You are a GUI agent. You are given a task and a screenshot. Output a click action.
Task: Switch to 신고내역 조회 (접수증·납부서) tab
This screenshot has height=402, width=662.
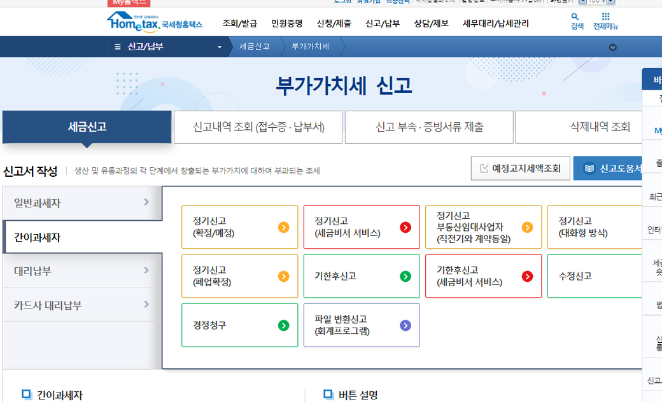coord(258,127)
